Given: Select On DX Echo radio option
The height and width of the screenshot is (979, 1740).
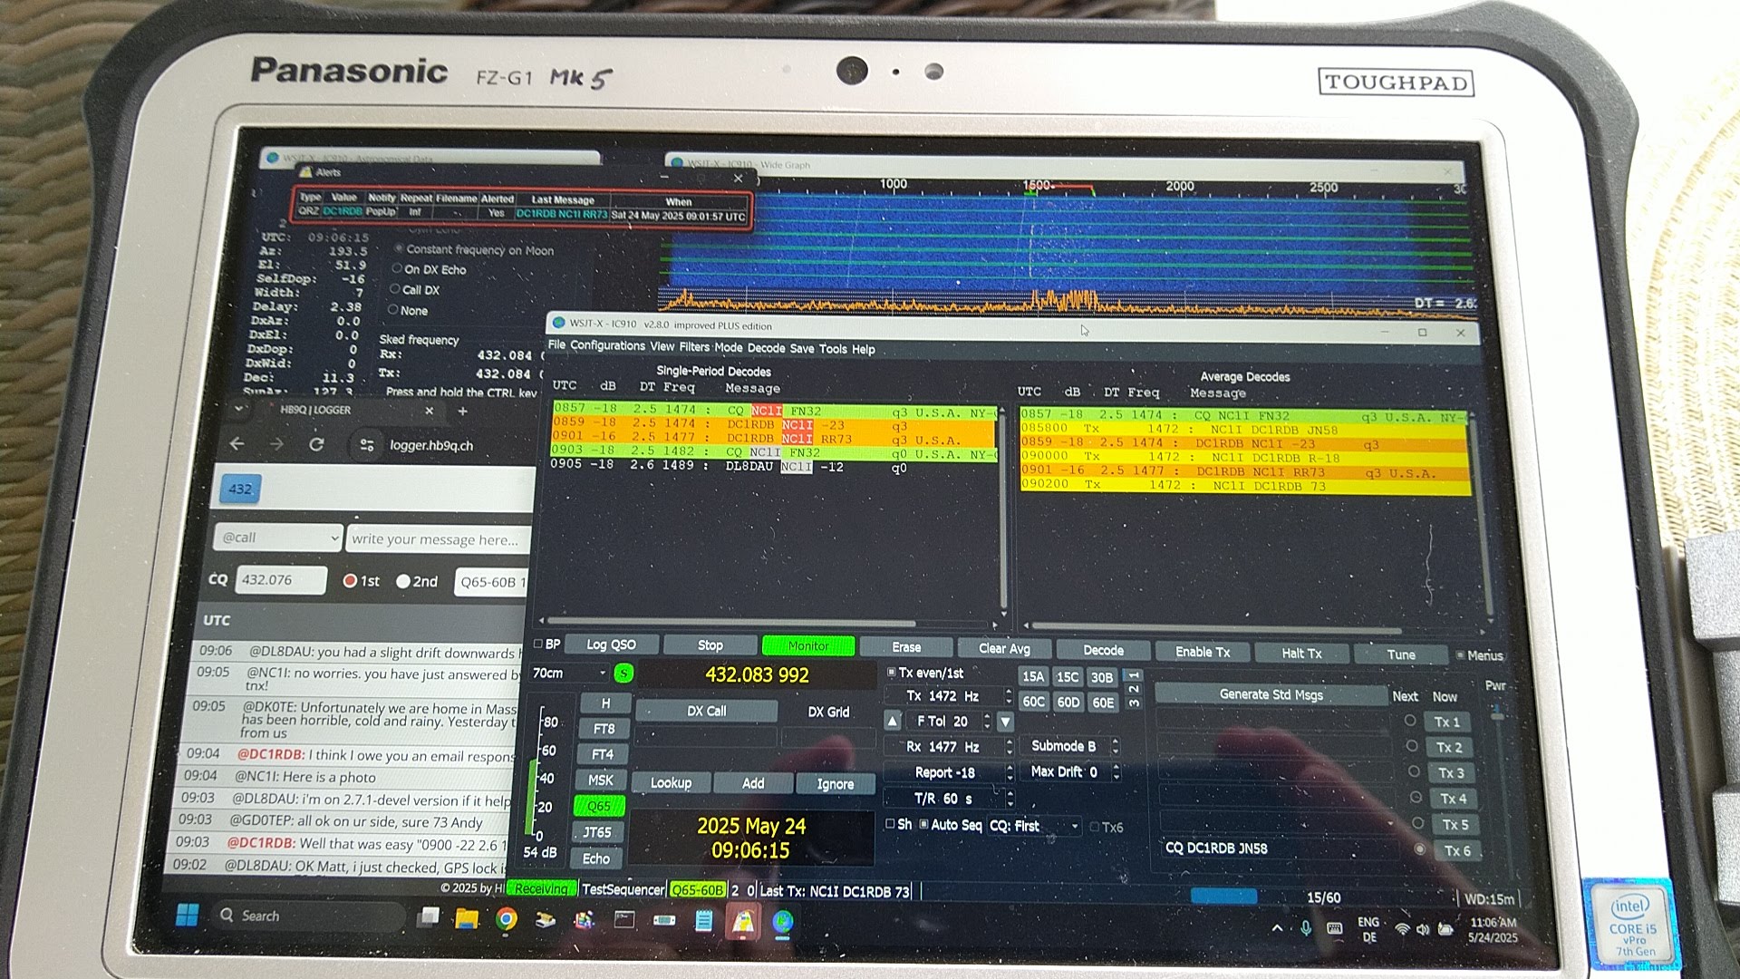Looking at the screenshot, I should pos(396,268).
